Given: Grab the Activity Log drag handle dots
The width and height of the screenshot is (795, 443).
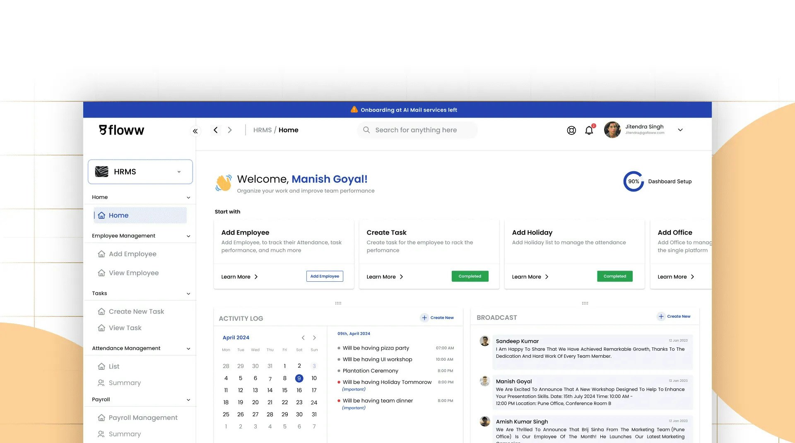Looking at the screenshot, I should click(338, 303).
